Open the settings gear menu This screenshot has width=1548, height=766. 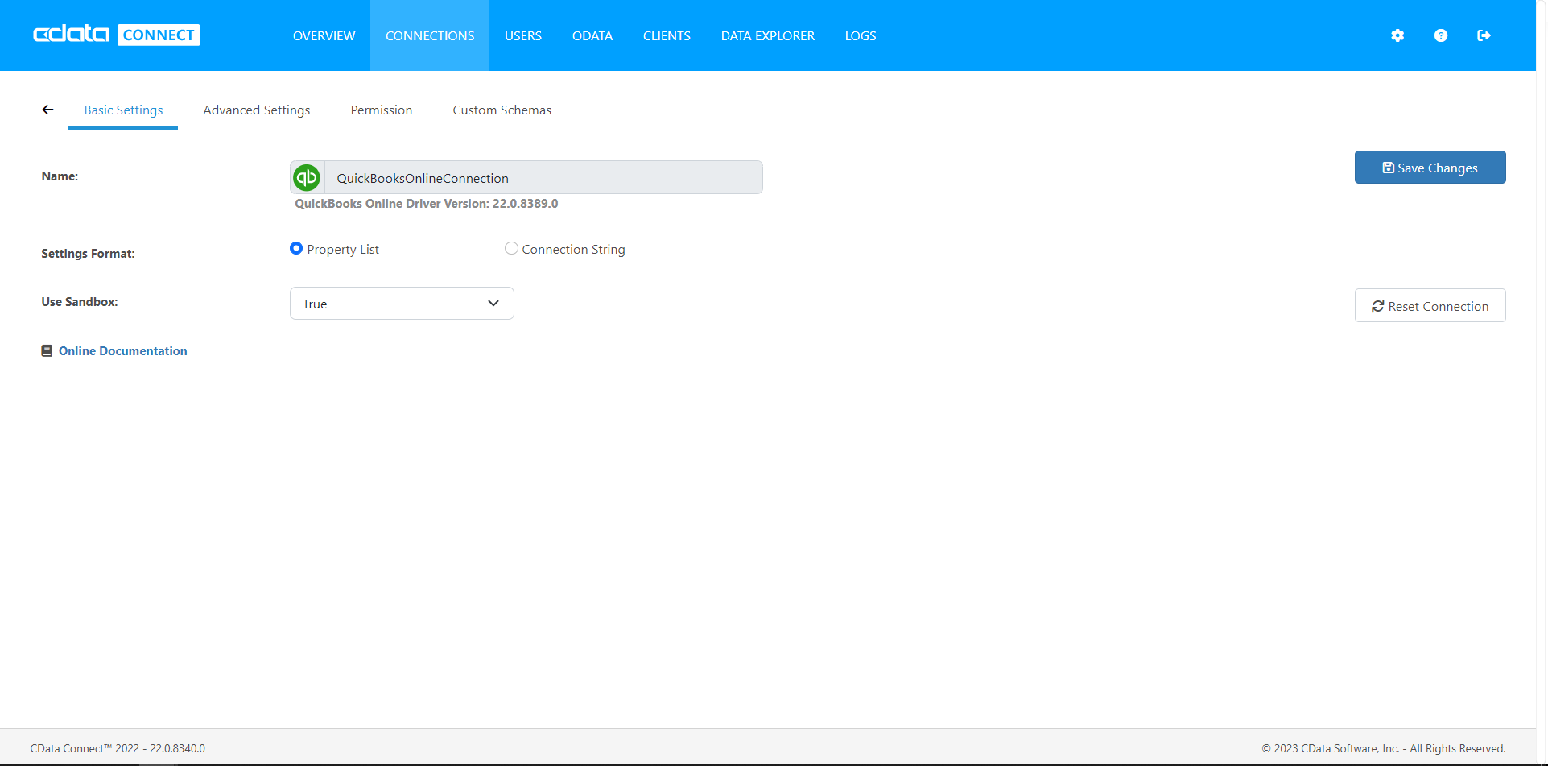point(1397,35)
